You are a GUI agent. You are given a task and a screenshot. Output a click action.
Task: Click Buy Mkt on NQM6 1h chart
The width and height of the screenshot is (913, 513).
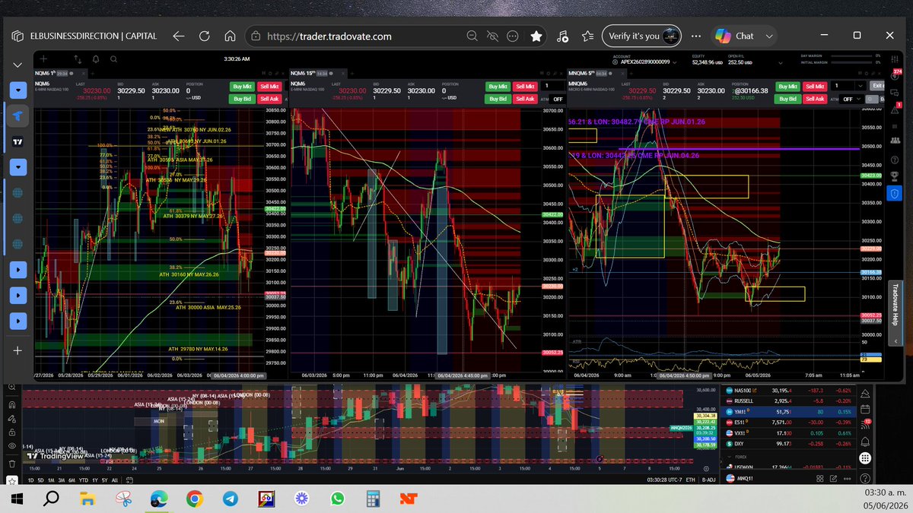tap(242, 87)
